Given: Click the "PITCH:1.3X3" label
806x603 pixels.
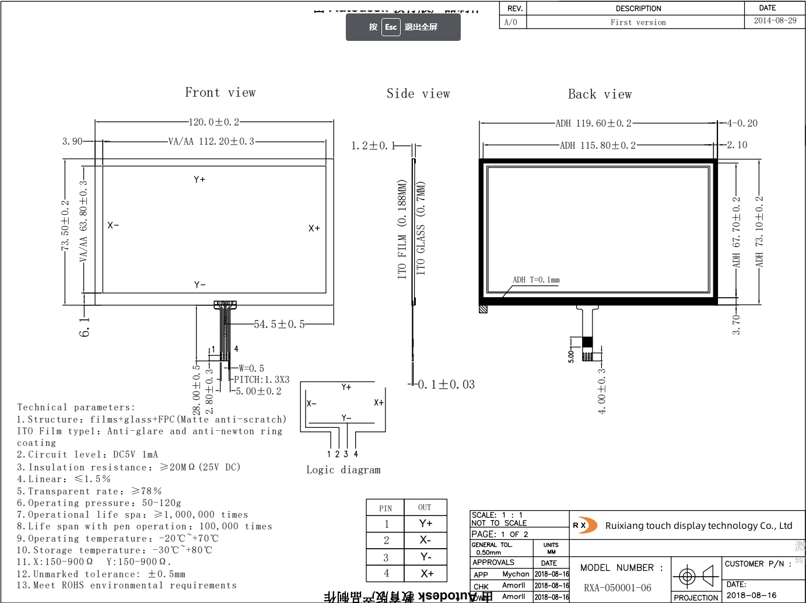Looking at the screenshot, I should click(262, 379).
